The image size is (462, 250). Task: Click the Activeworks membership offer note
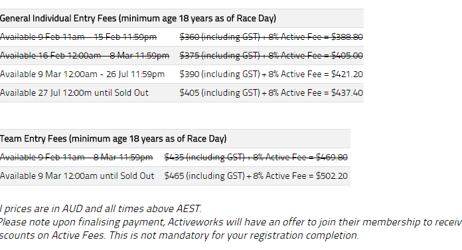point(231,222)
